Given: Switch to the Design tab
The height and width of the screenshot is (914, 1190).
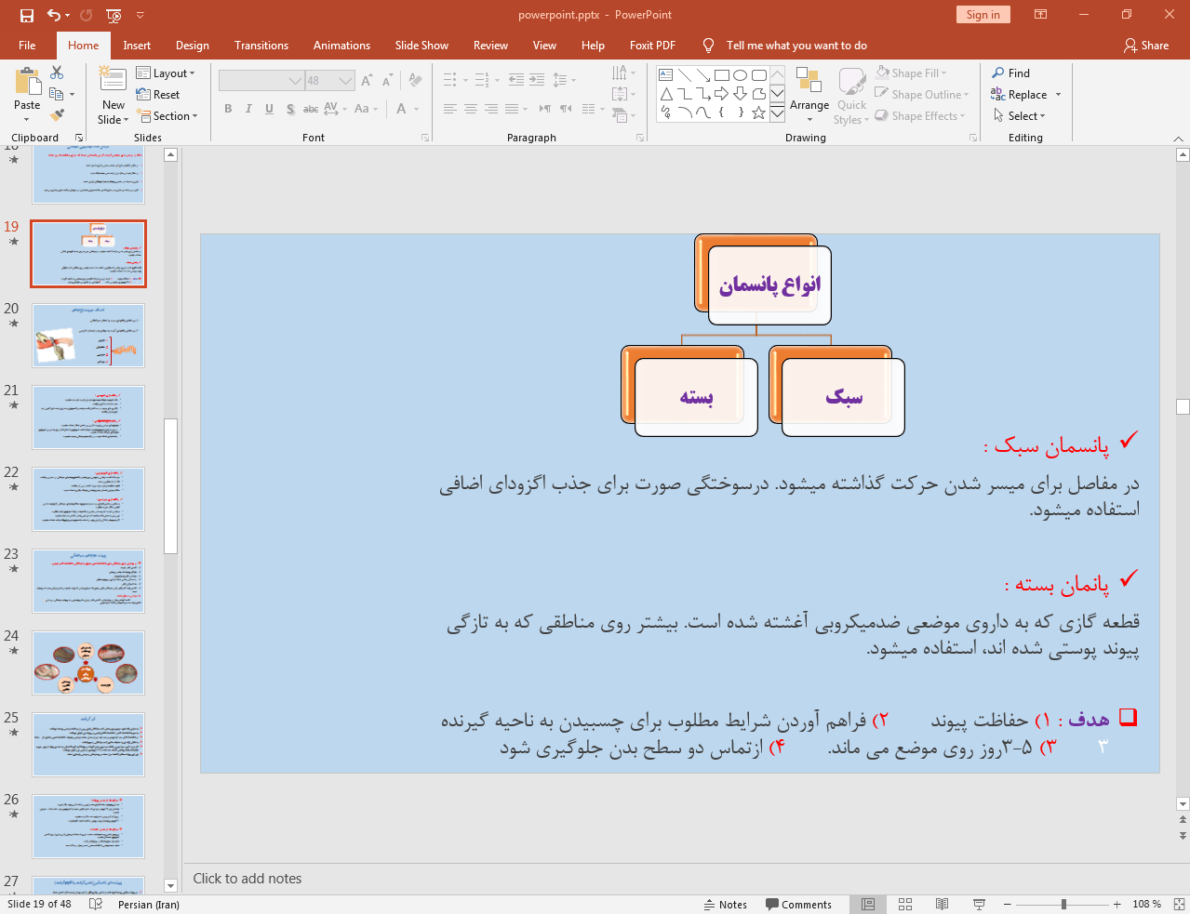Looking at the screenshot, I should 193,45.
